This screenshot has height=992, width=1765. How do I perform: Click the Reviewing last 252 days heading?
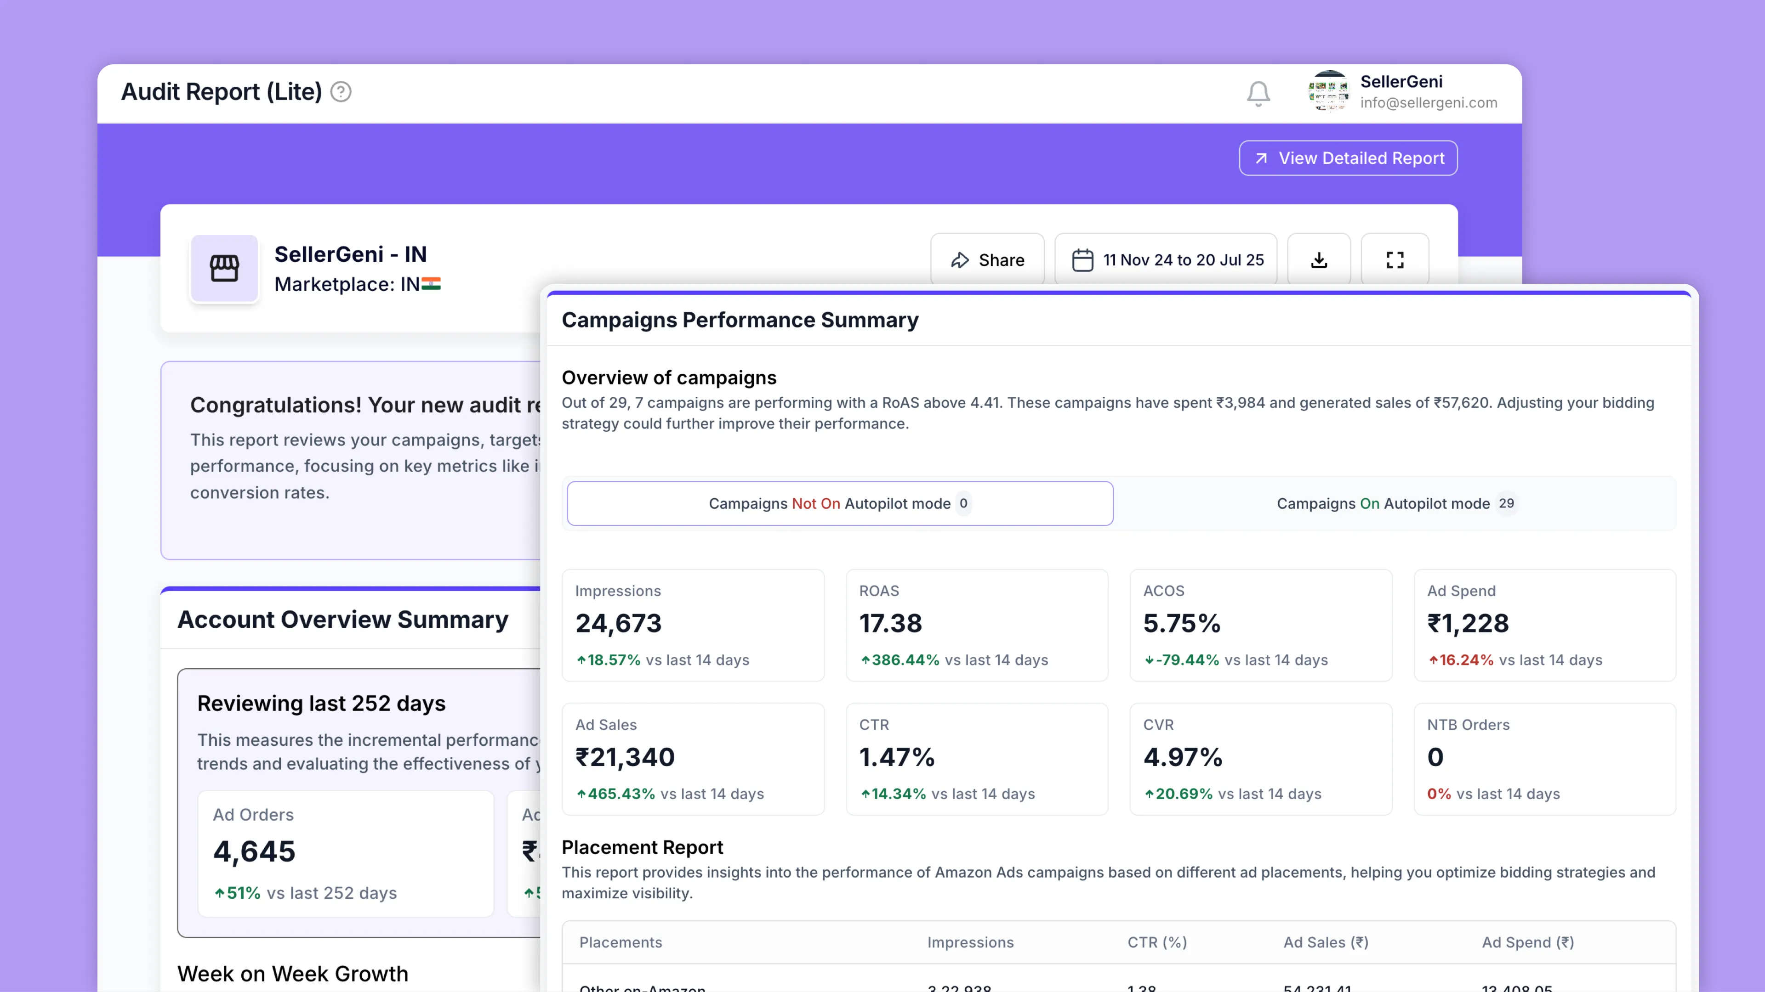[321, 703]
